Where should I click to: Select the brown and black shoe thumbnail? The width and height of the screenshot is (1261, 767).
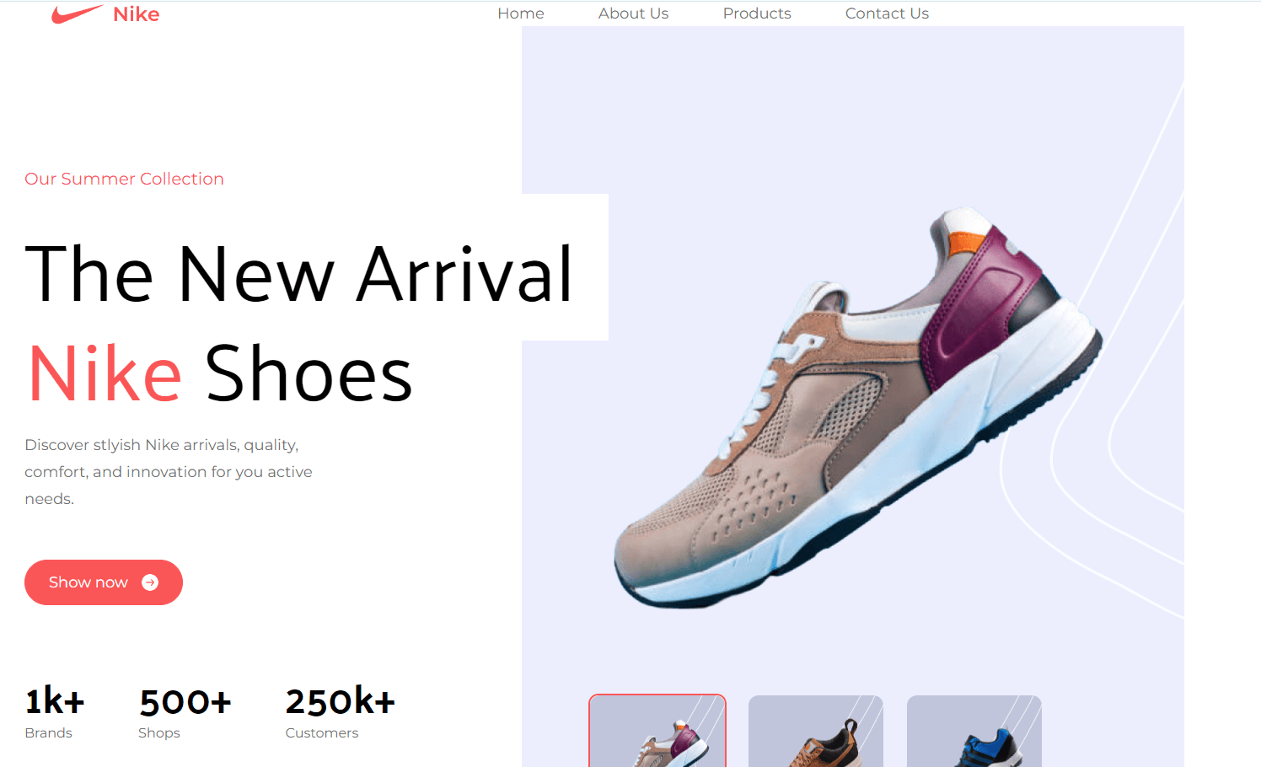(x=816, y=731)
